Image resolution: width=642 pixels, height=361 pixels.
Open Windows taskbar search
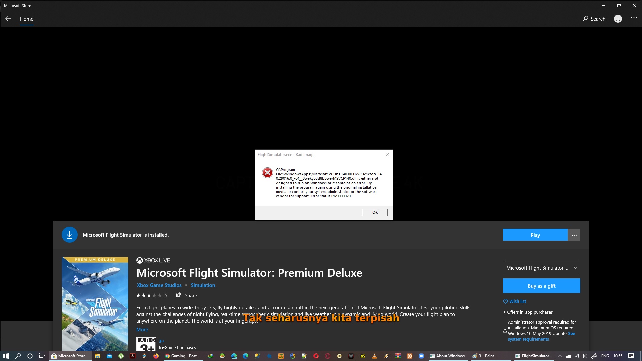[18, 356]
